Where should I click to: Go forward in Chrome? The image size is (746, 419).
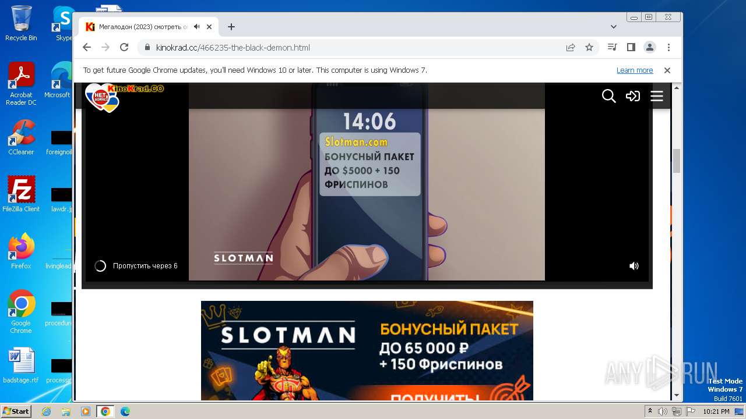(x=105, y=48)
